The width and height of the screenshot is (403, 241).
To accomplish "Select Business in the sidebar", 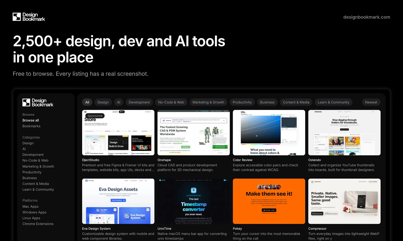I will tap(29, 178).
